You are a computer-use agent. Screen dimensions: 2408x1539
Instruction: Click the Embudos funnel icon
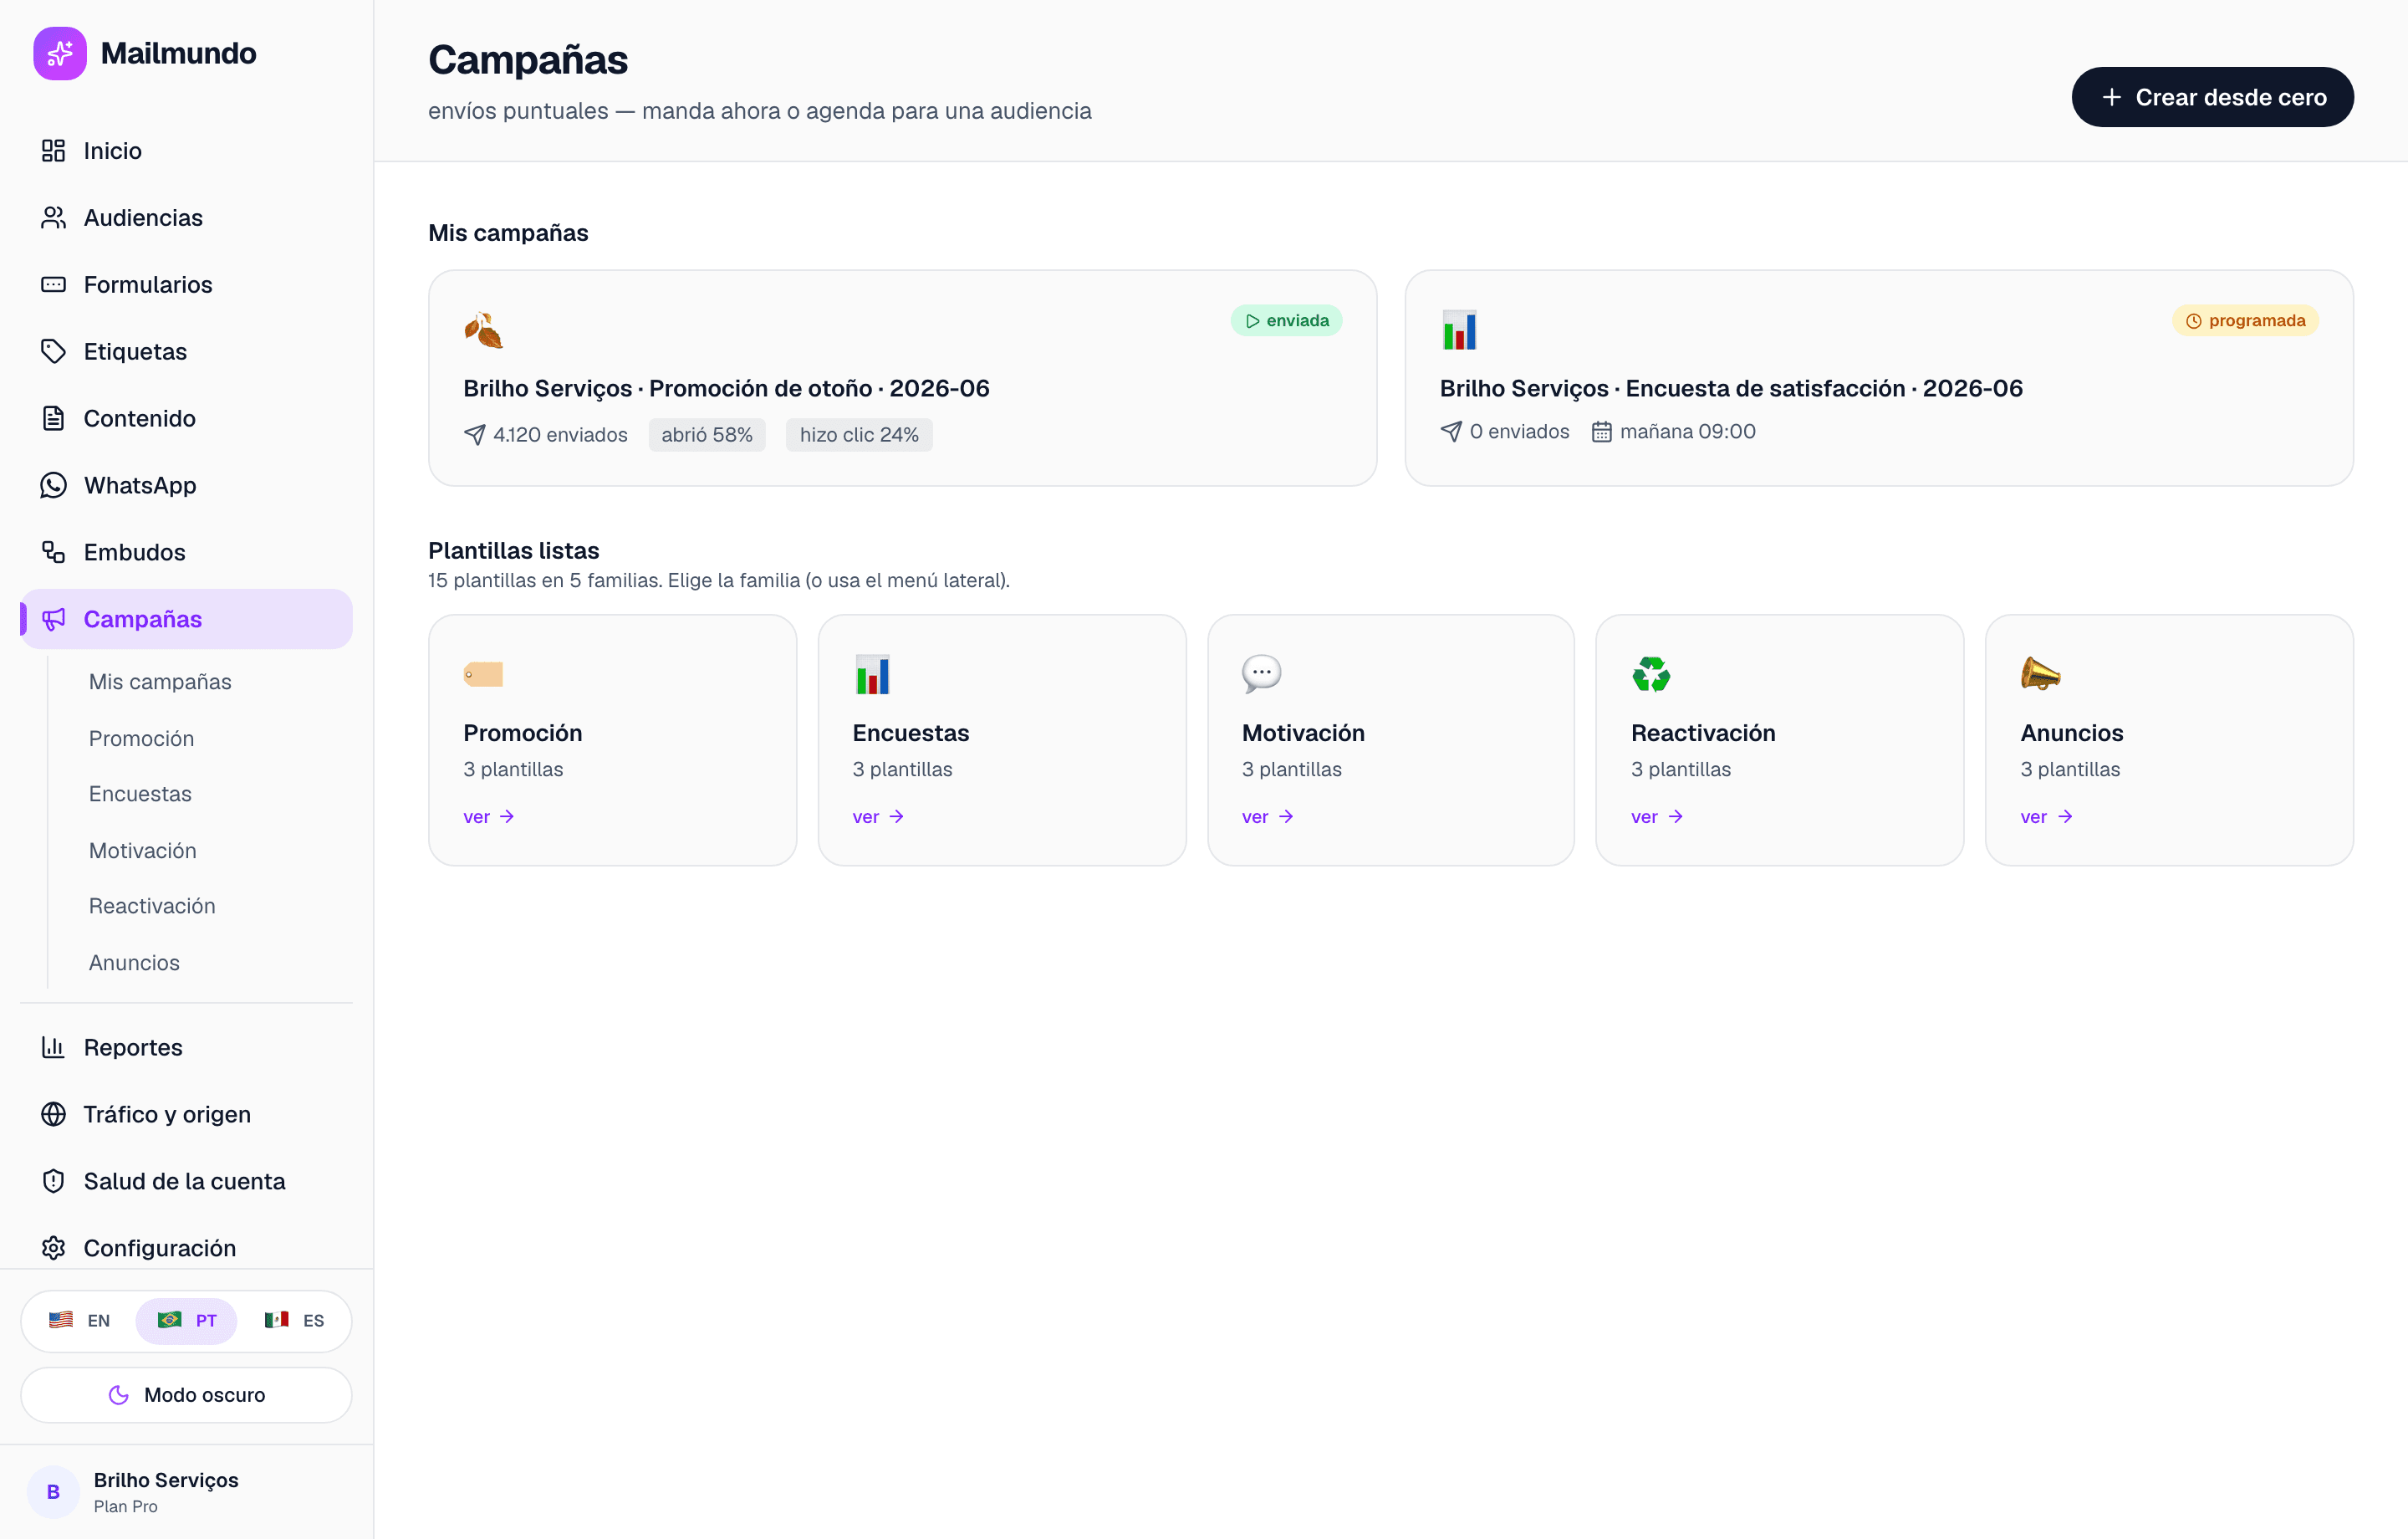pyautogui.click(x=53, y=552)
